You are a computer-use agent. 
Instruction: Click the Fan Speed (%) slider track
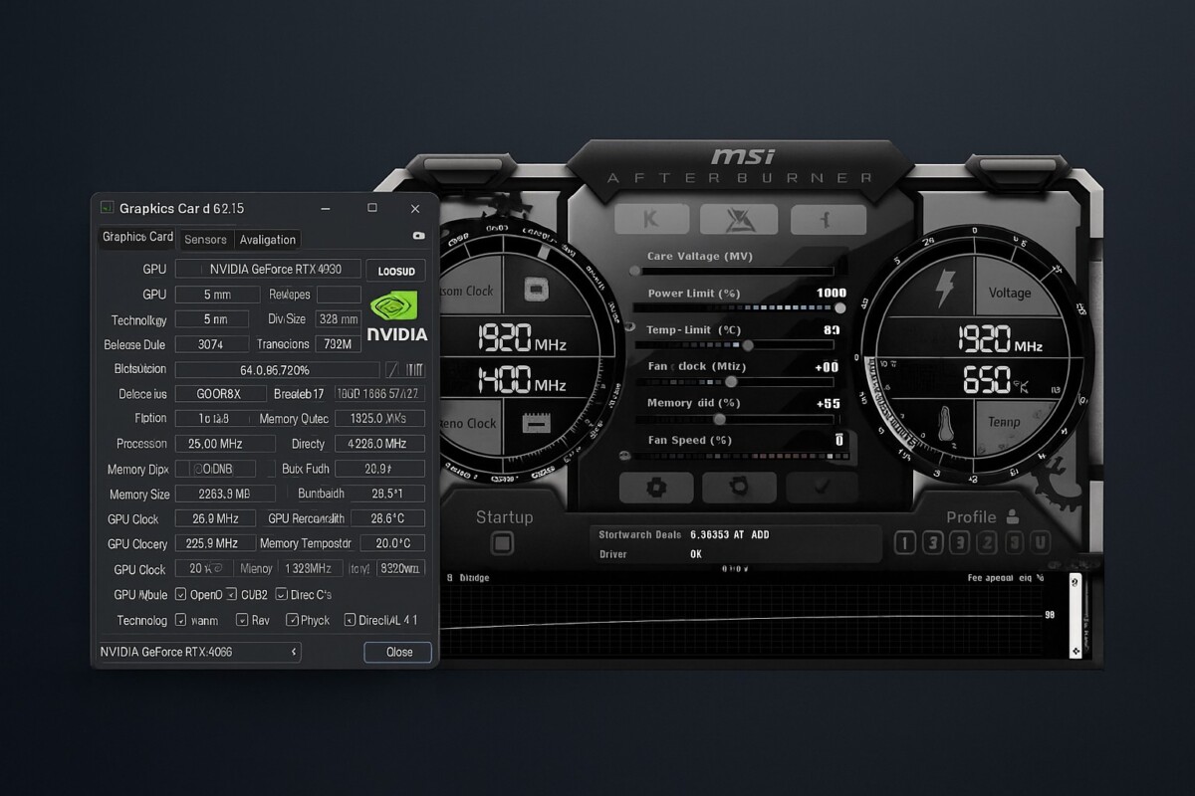[x=739, y=456]
